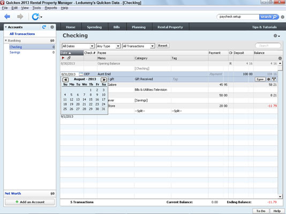Click the To Do button

click(260, 211)
